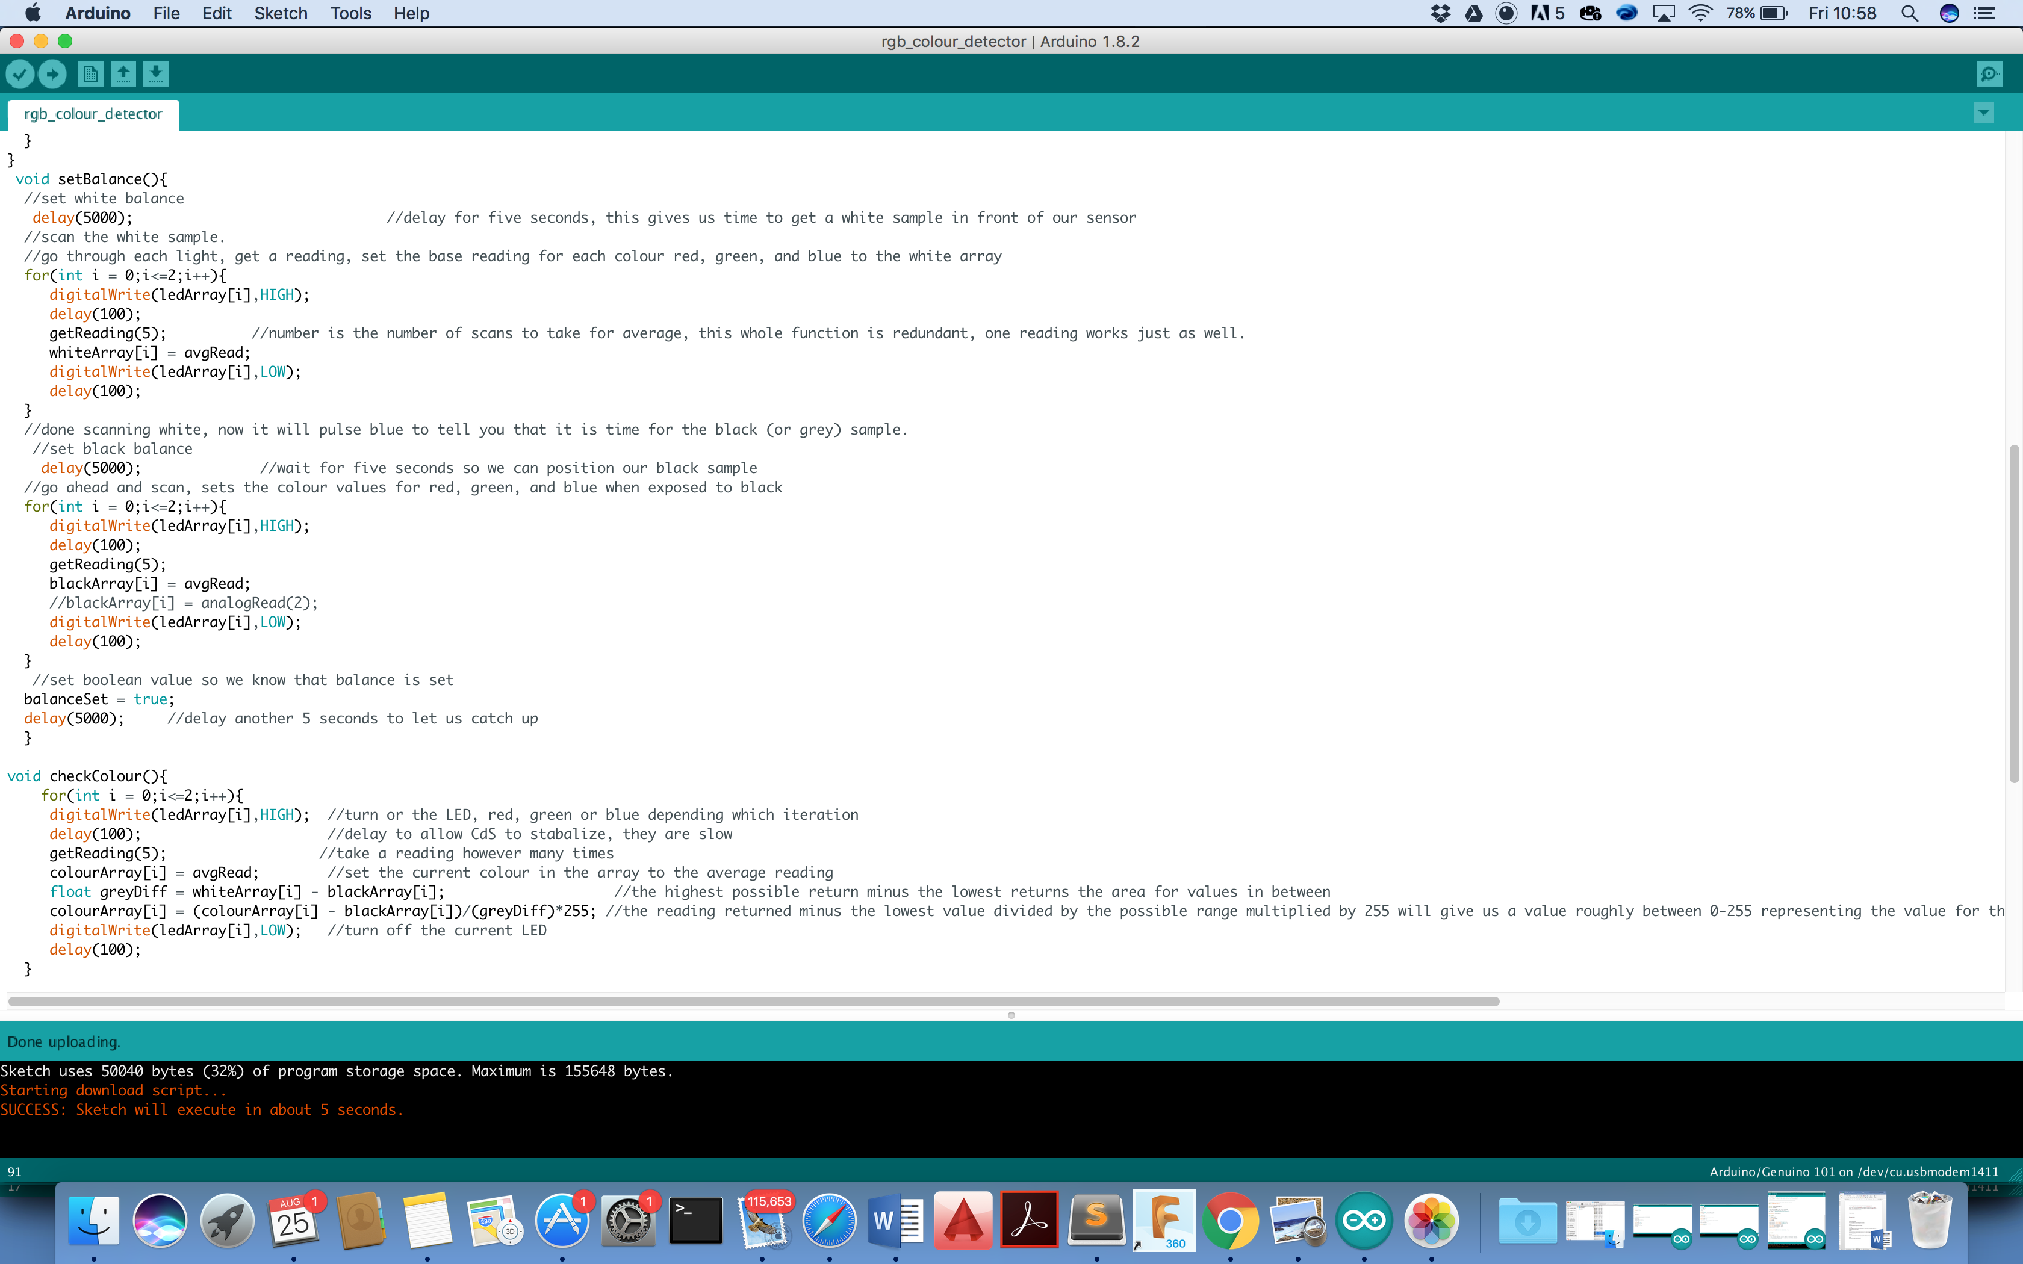Open the Arduino application menu
2023x1264 pixels.
[98, 13]
